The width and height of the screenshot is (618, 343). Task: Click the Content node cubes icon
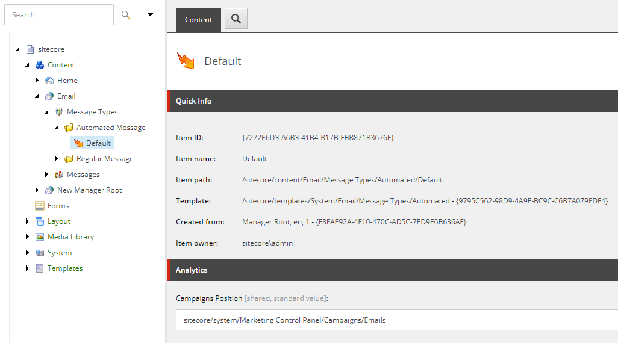click(40, 65)
